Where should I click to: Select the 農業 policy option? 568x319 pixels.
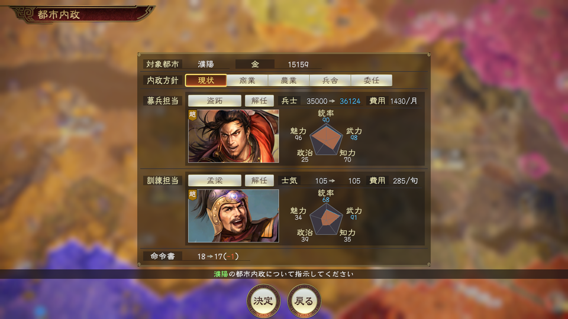289,80
